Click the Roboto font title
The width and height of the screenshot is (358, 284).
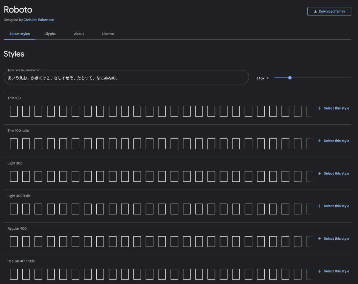(x=18, y=9)
